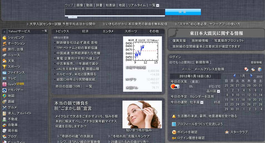This screenshot has width=265, height=143.
Task: Open headline 中国減速 世界経済新たな危機
Action: (78, 53)
